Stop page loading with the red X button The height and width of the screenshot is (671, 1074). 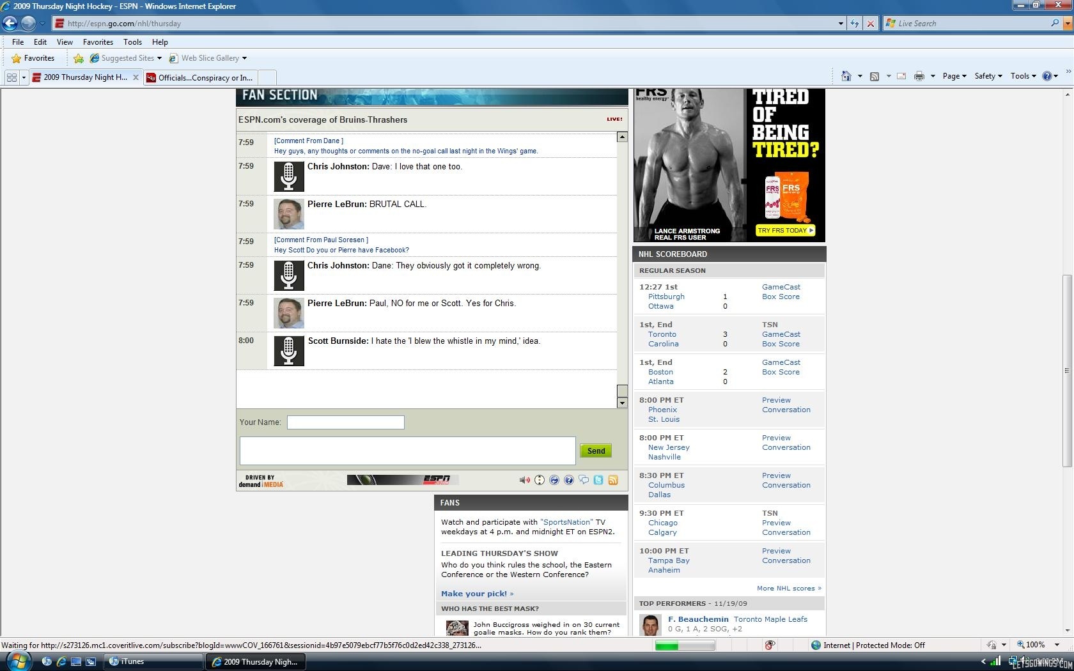tap(870, 24)
